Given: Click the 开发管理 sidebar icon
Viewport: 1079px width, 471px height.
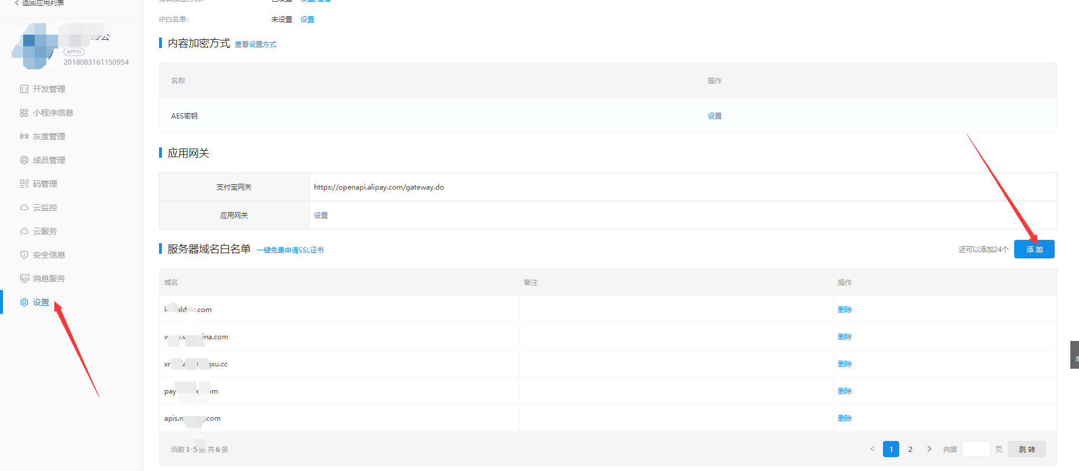Looking at the screenshot, I should tap(24, 89).
